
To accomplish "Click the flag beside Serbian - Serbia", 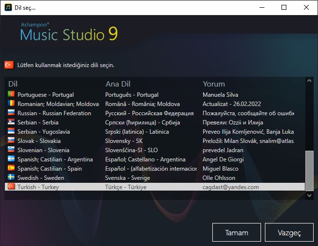I will [x=11, y=122].
